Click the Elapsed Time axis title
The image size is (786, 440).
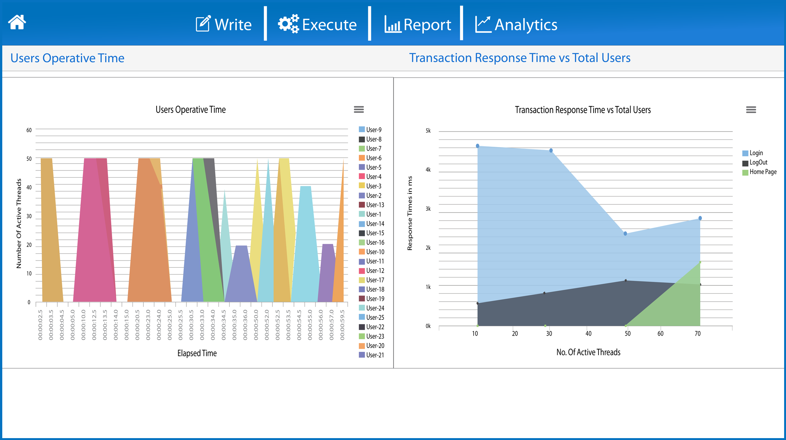click(197, 353)
